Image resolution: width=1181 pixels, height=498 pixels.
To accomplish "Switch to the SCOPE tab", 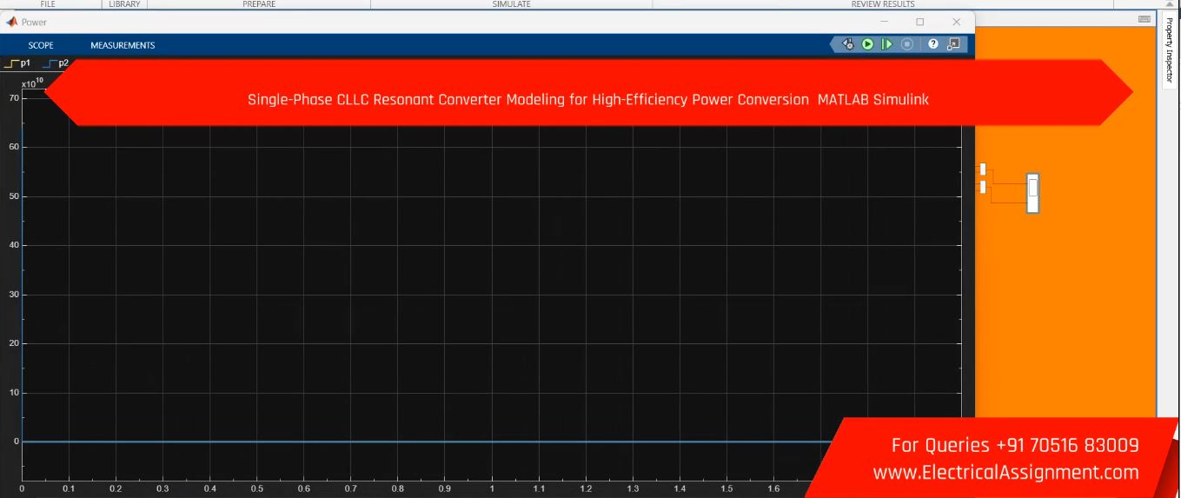I will (41, 45).
